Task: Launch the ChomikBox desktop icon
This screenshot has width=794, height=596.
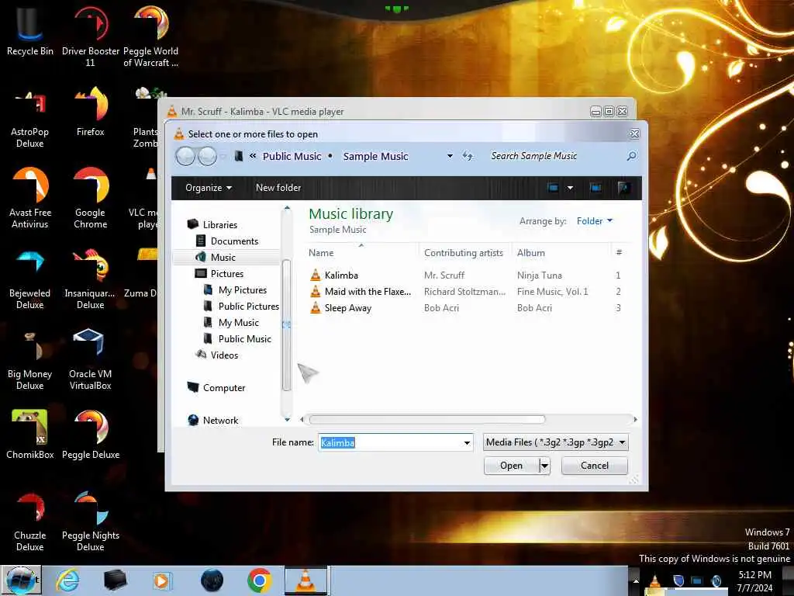Action: coord(30,435)
